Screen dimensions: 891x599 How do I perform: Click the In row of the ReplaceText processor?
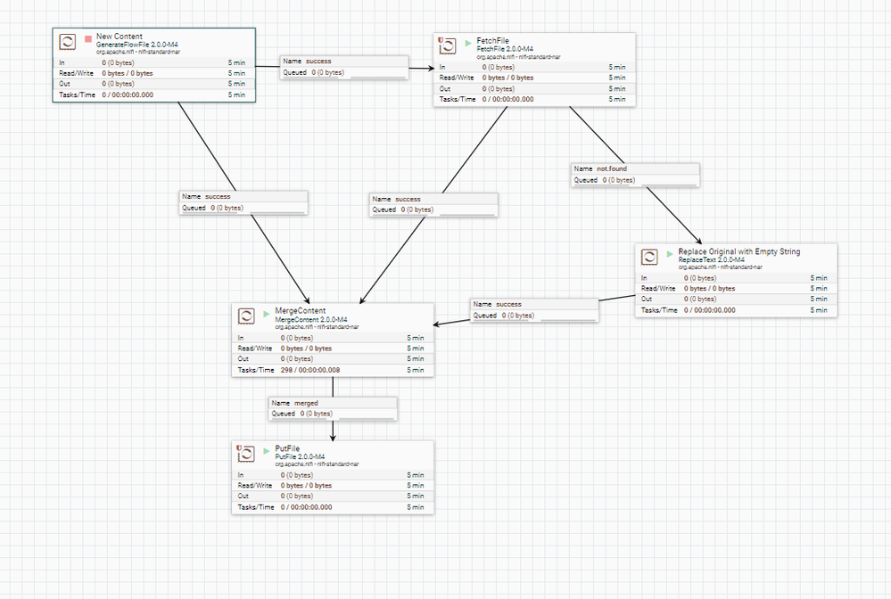pos(736,278)
